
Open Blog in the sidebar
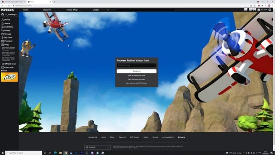(5, 45)
